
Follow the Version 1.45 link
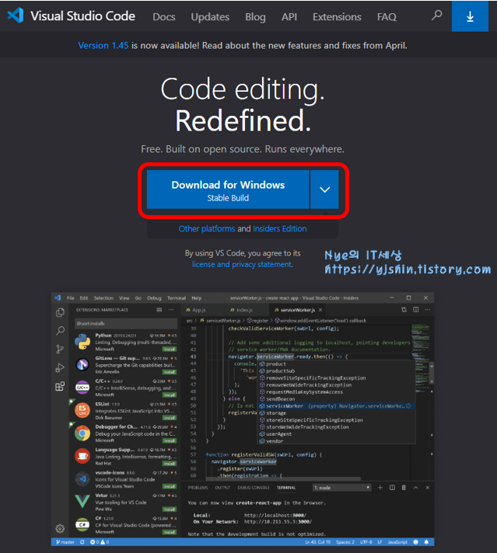[x=103, y=46]
